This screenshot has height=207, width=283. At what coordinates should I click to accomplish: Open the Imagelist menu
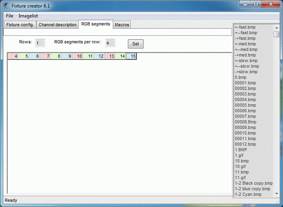pos(28,16)
